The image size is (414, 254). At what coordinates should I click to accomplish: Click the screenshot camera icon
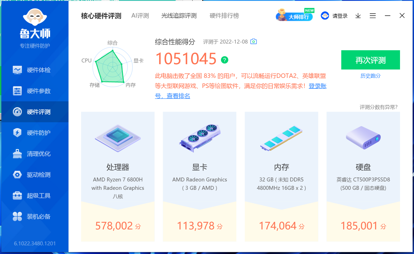[253, 41]
